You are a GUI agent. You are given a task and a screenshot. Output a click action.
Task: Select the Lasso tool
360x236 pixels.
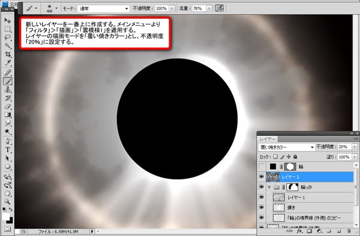tap(8, 37)
